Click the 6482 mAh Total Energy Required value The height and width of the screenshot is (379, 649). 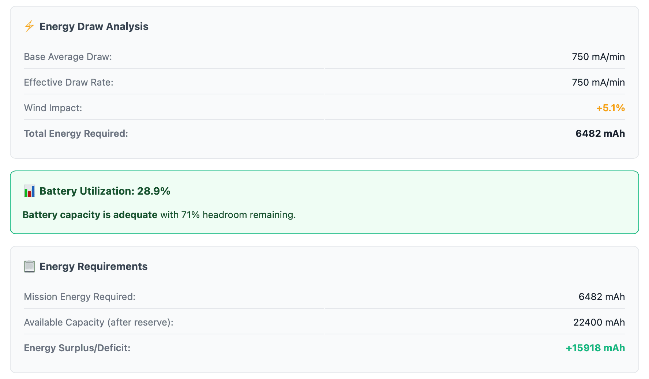click(600, 134)
